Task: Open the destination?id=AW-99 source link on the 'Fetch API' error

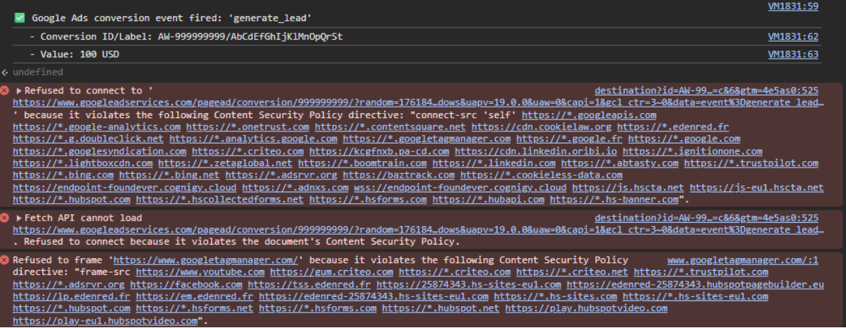Action: coord(706,218)
